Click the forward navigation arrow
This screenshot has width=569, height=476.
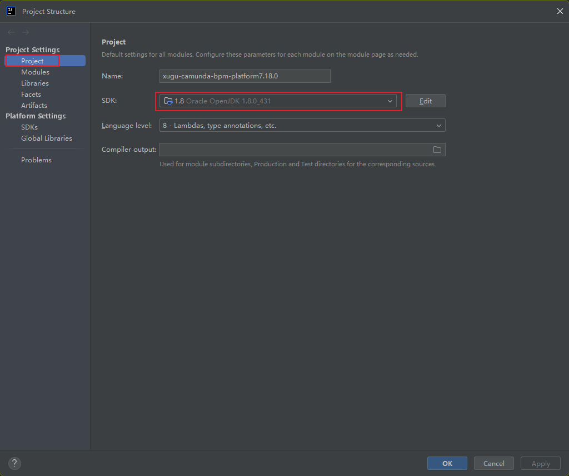click(x=26, y=32)
